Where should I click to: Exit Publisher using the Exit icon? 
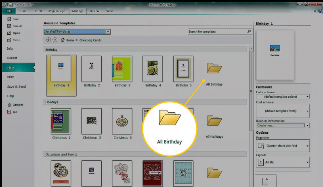[x=9, y=112]
